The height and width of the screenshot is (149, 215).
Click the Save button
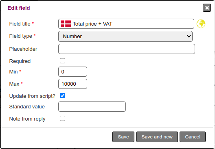pos(123,137)
